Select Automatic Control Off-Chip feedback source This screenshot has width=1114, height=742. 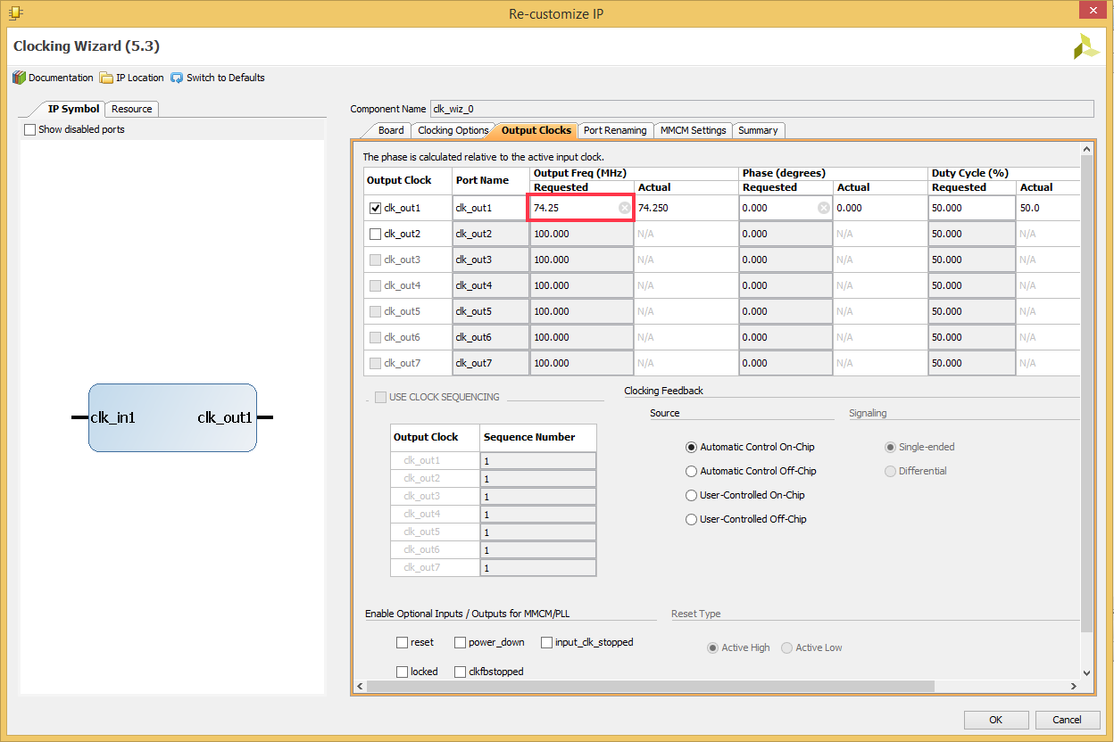[x=691, y=471]
